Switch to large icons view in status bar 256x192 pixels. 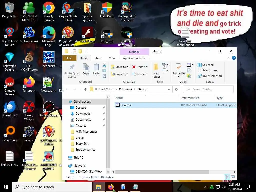pyautogui.click(x=233, y=177)
